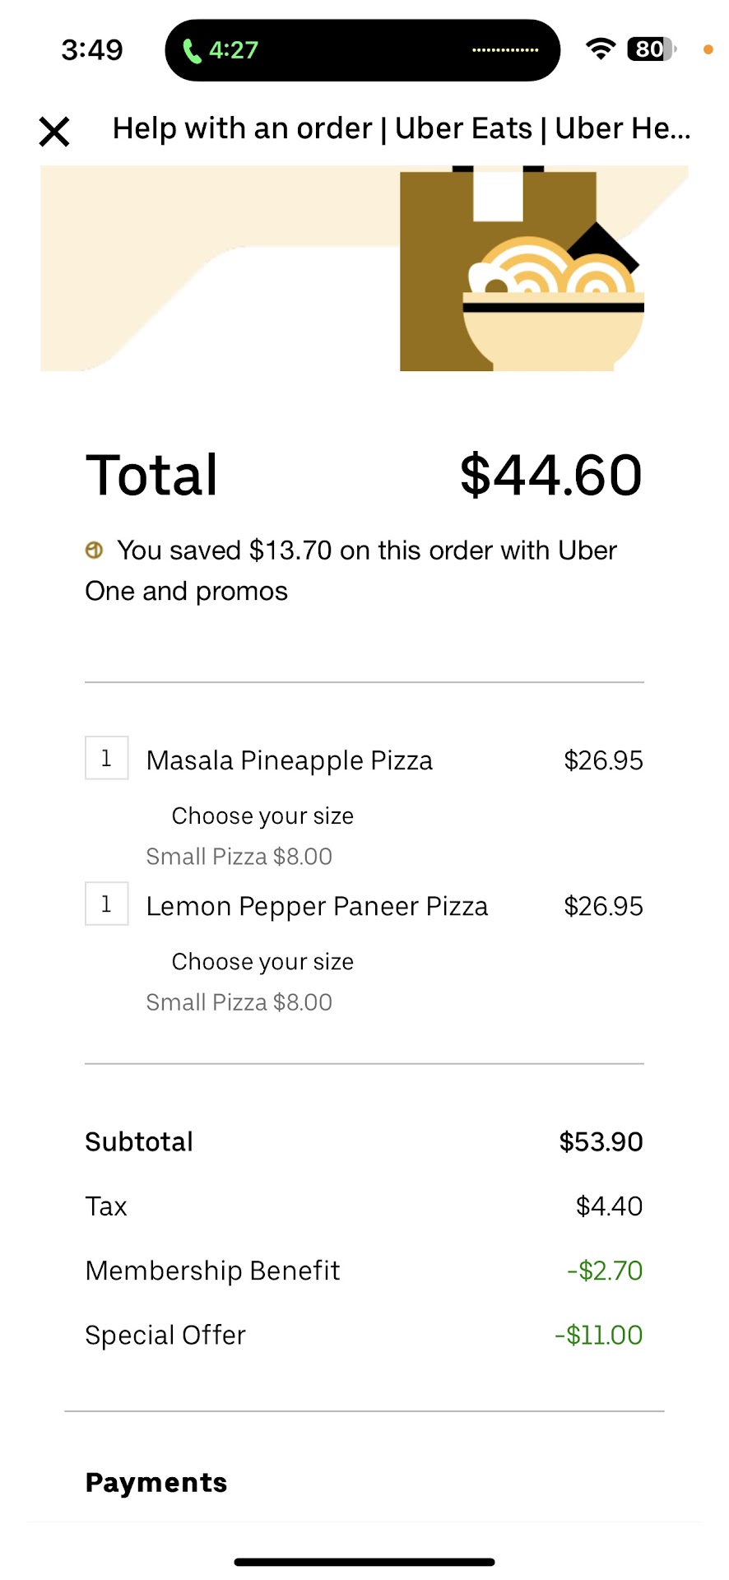Tap the battery level indicator
Viewport: 729px width, 1580px height.
coord(651,49)
